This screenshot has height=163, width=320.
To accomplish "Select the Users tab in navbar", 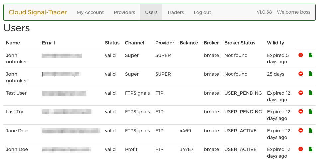I will [151, 12].
